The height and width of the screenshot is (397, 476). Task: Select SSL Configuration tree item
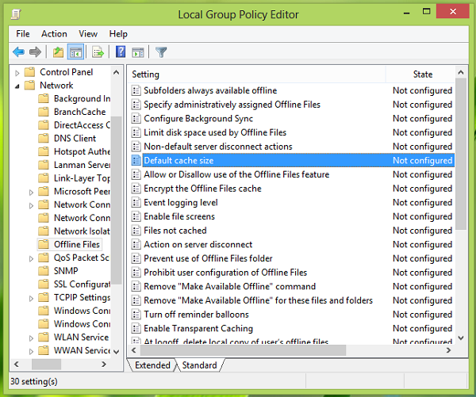(82, 284)
